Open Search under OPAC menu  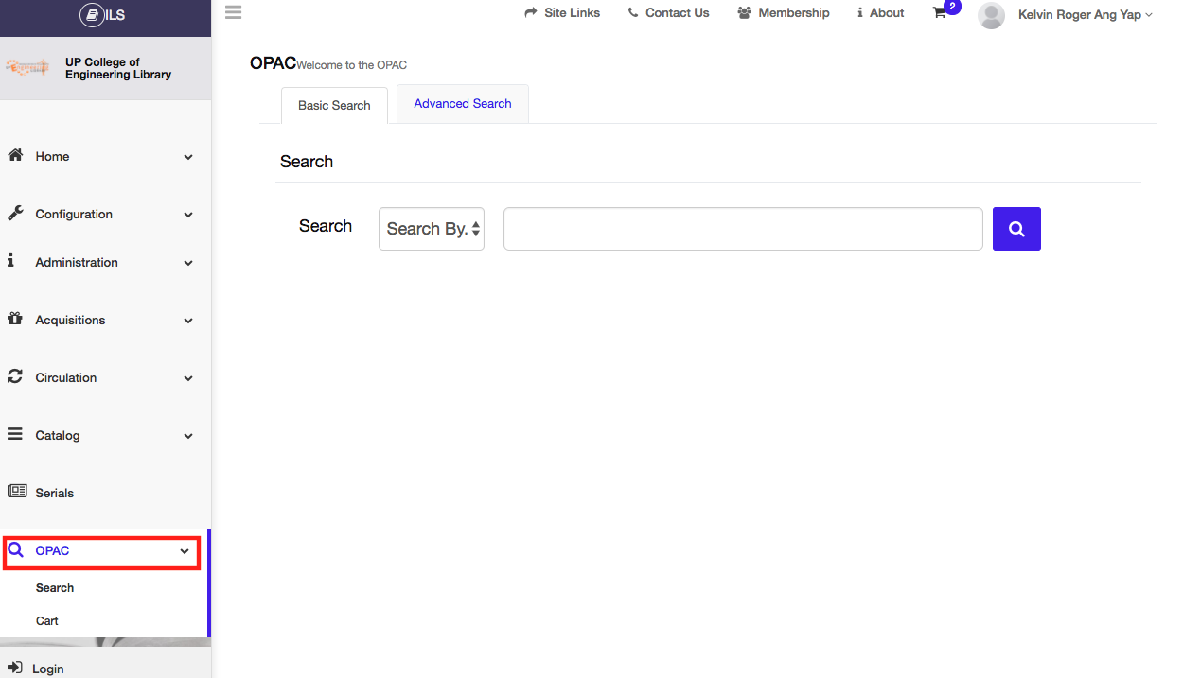pyautogui.click(x=55, y=588)
